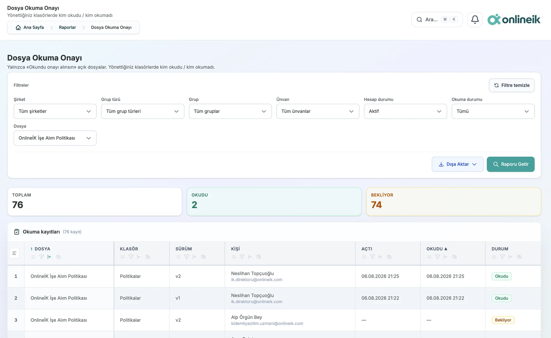Click the filter funnel icon under SÜRÜM

point(187,257)
